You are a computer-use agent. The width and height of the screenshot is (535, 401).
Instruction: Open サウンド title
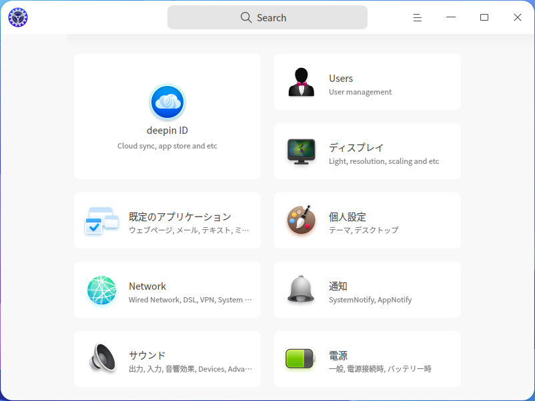click(147, 355)
